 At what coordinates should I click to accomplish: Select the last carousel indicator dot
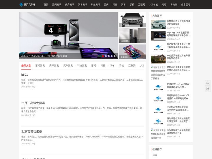115,56
